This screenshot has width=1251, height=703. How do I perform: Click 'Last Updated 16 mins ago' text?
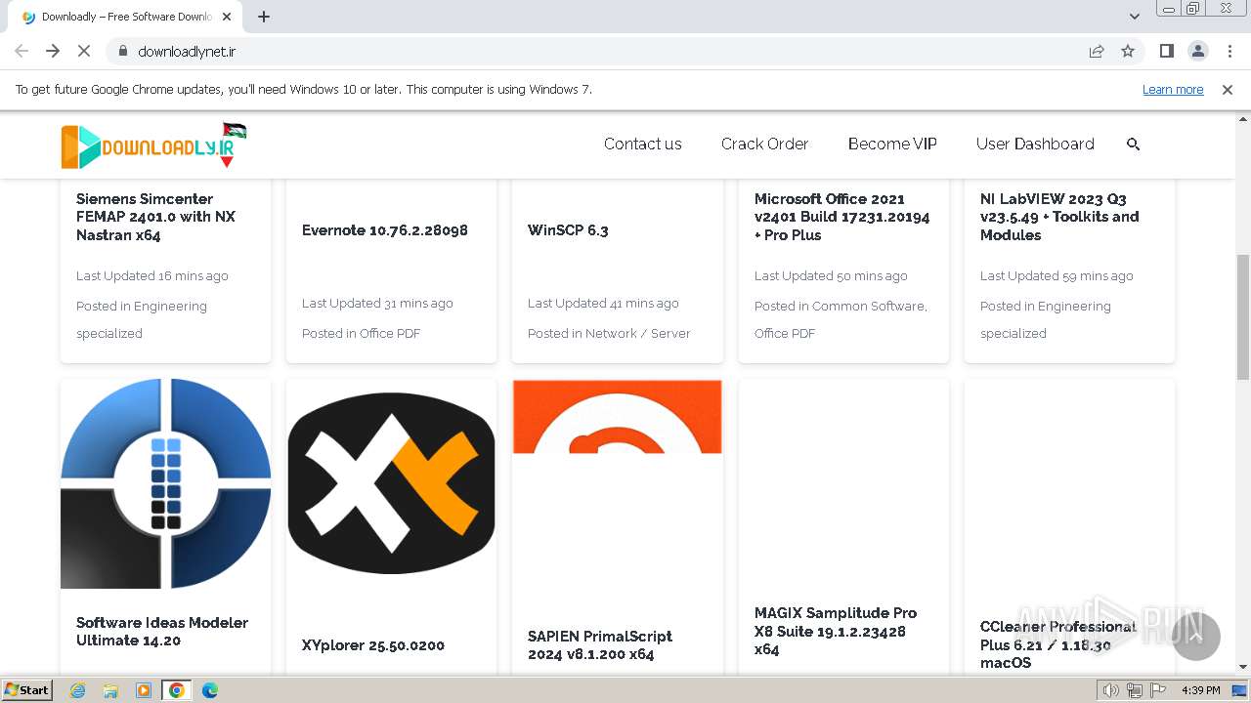pyautogui.click(x=152, y=276)
